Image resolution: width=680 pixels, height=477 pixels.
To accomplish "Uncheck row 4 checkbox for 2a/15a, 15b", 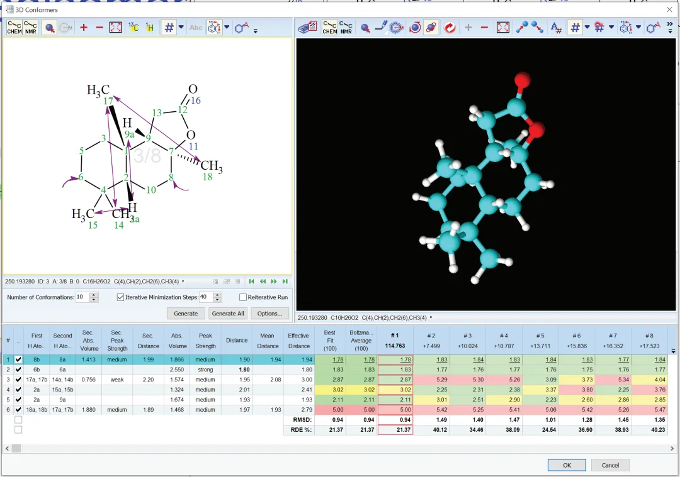I will click(18, 390).
